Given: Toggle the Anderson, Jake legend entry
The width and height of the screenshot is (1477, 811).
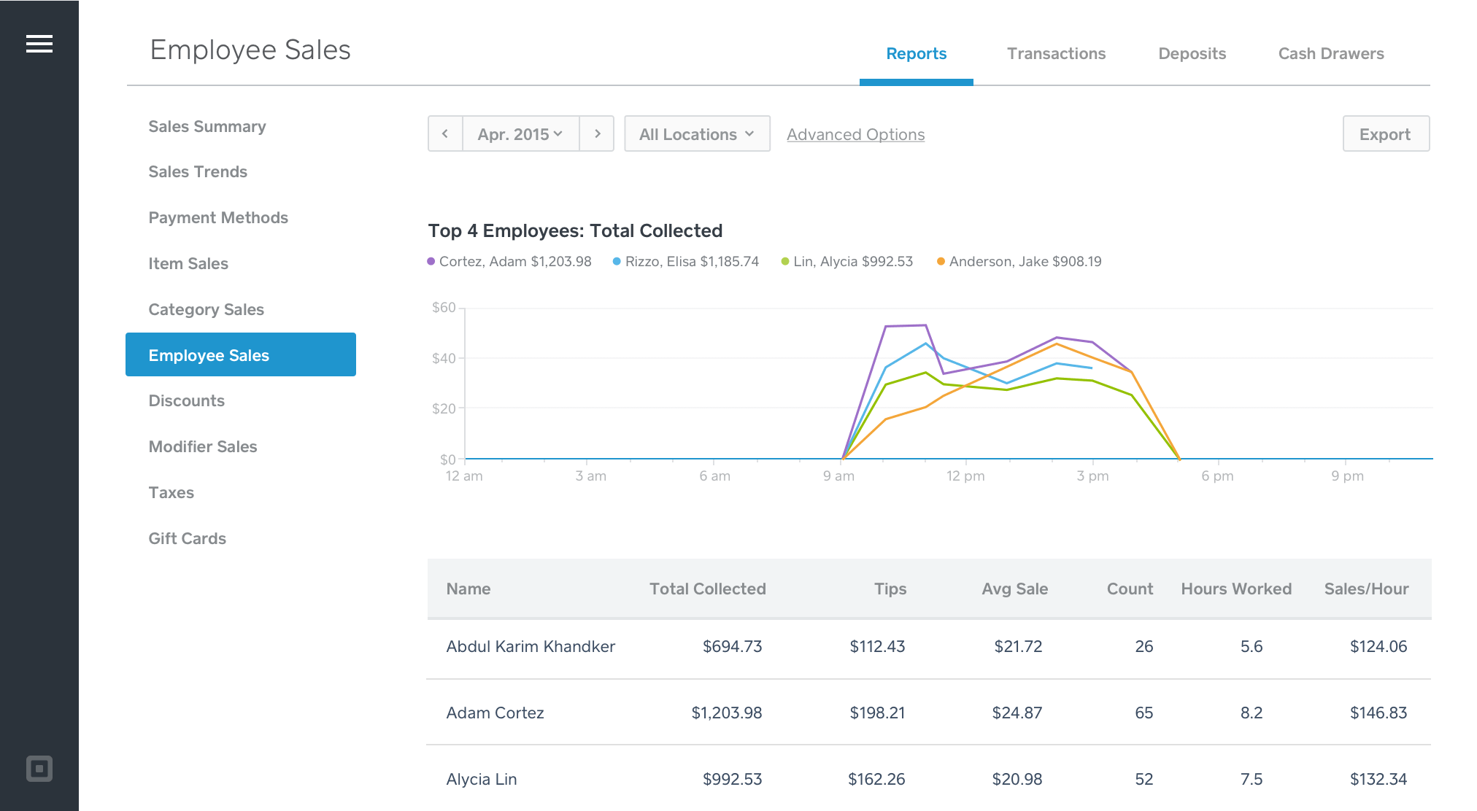Looking at the screenshot, I should click(x=1017, y=261).
